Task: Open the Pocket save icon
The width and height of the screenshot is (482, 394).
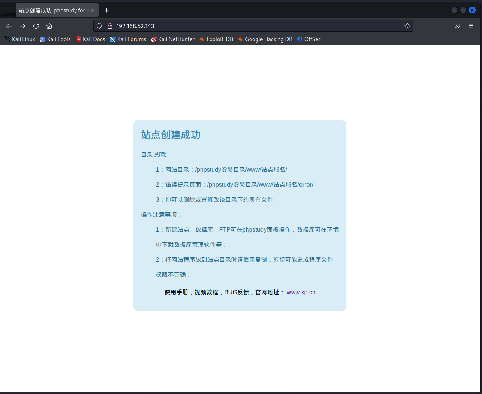Action: 457,26
